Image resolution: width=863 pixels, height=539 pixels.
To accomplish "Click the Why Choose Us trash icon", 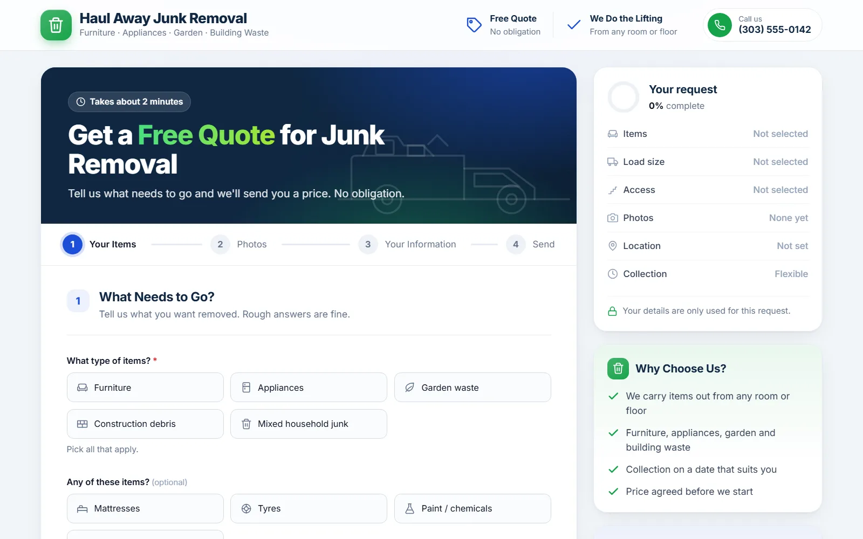I will (618, 369).
